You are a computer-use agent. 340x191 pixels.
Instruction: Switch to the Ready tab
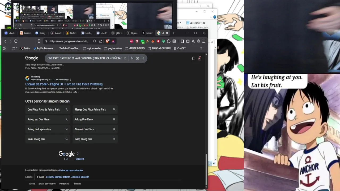point(40,33)
